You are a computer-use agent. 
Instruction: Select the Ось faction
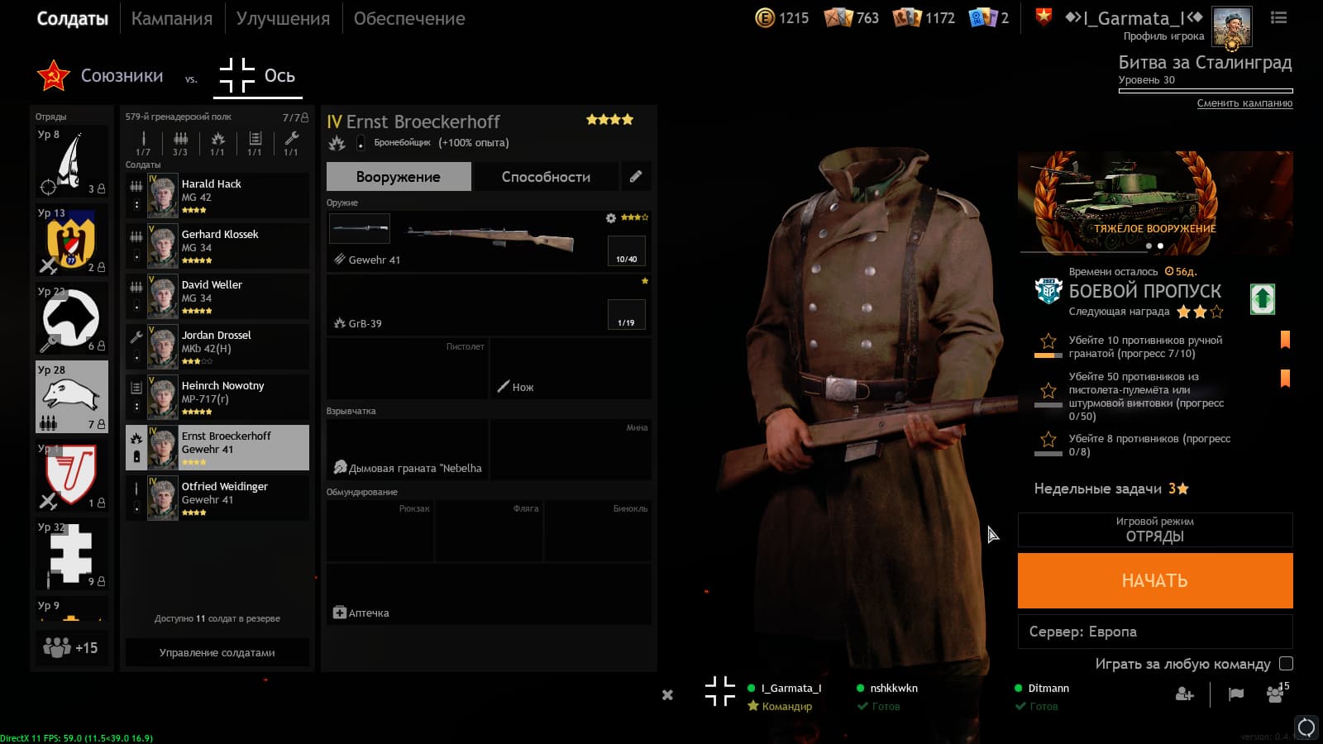pyautogui.click(x=257, y=76)
